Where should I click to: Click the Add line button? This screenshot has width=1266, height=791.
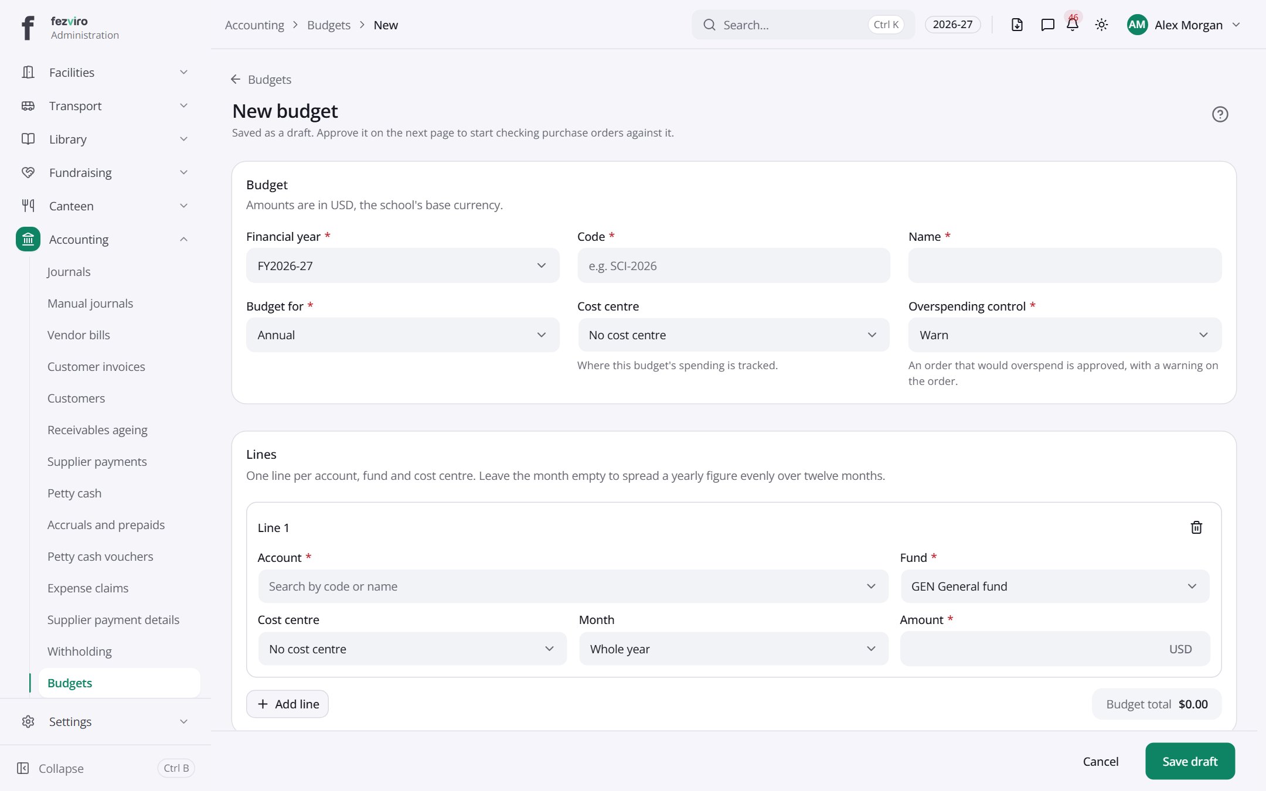[x=287, y=704]
